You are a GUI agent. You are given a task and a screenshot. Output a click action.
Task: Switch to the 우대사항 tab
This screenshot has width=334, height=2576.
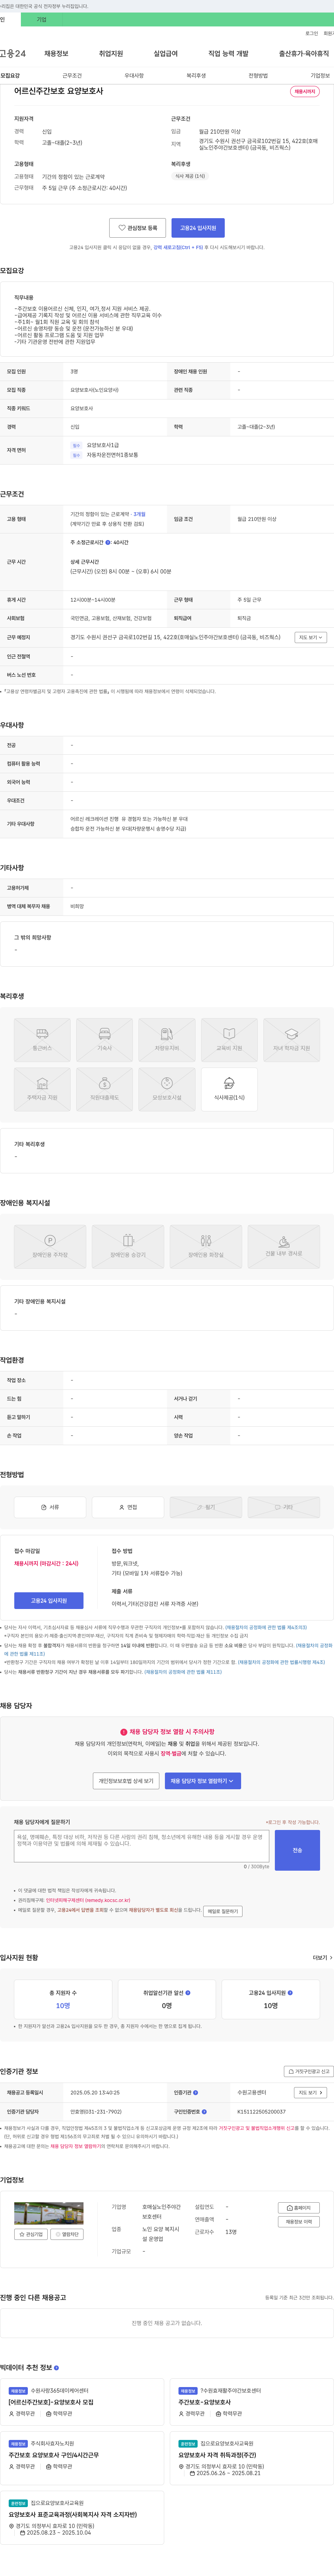(x=134, y=75)
